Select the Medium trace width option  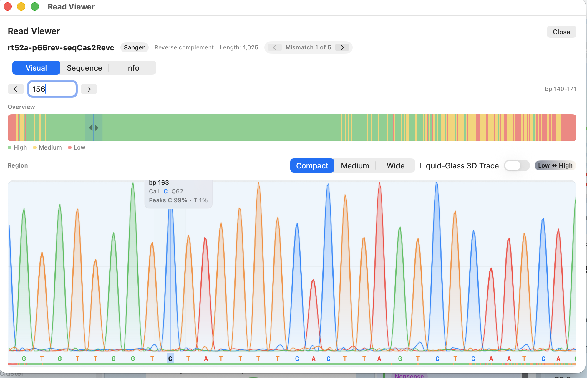tap(355, 165)
